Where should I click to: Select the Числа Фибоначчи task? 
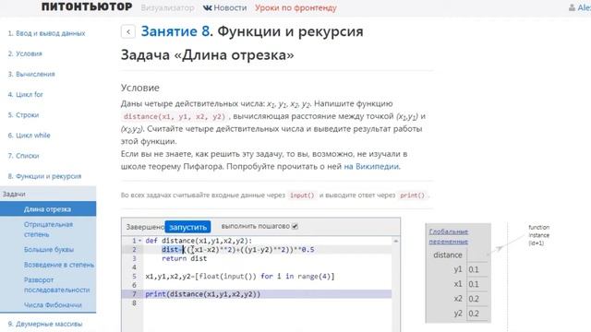[53, 305]
